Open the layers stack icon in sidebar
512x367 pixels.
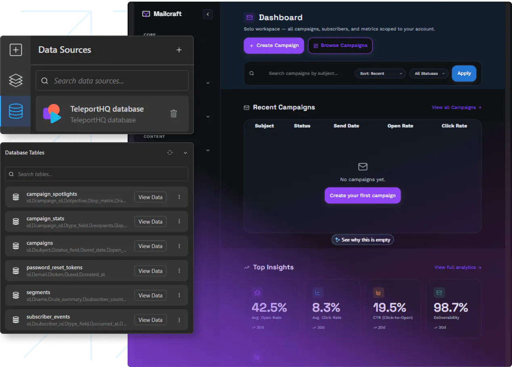[15, 80]
